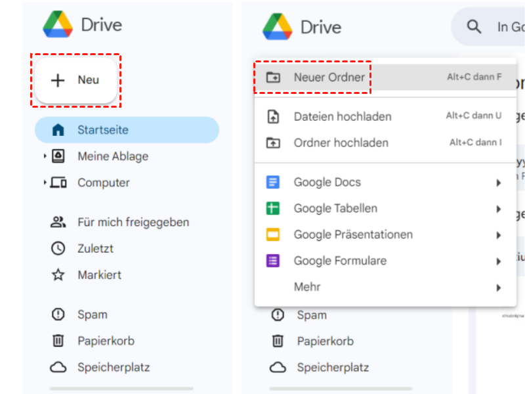Click the Startseite home icon
This screenshot has width=525, height=394.
58,130
